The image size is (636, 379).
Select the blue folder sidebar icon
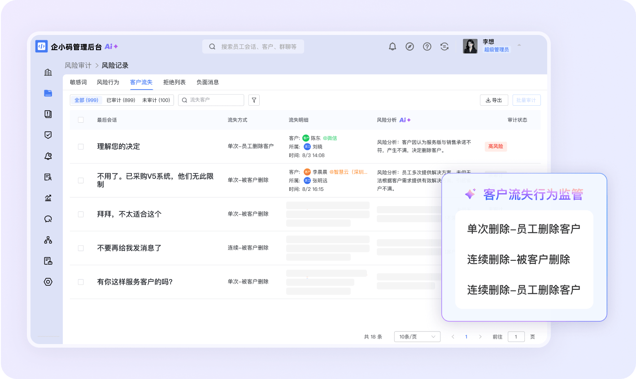pos(48,93)
